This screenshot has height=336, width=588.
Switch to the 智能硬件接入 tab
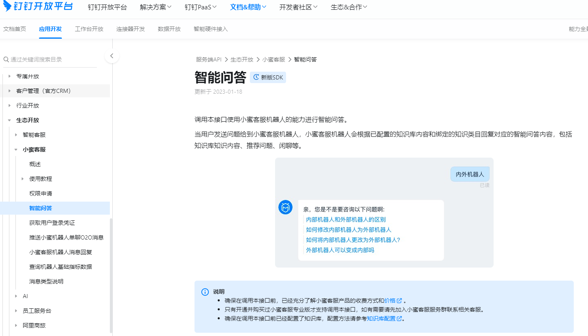click(x=211, y=29)
